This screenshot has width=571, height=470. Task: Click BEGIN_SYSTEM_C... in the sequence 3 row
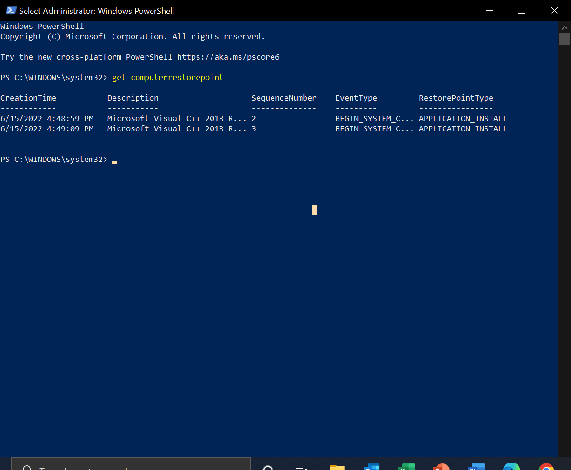[375, 129]
